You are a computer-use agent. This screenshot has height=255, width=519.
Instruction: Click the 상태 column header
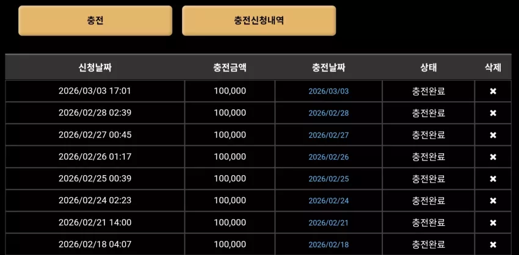tap(429, 68)
